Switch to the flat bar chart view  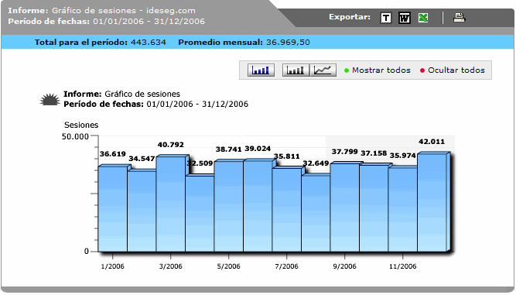click(296, 70)
